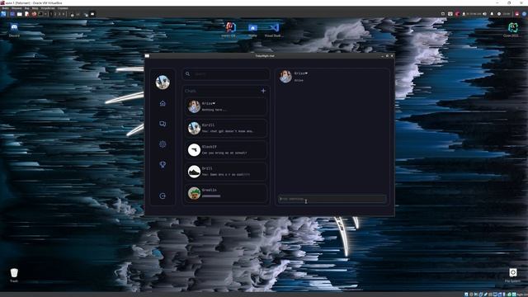Click the file manager launcher in panel
Screen dimensions: 528x297
click(x=20, y=14)
